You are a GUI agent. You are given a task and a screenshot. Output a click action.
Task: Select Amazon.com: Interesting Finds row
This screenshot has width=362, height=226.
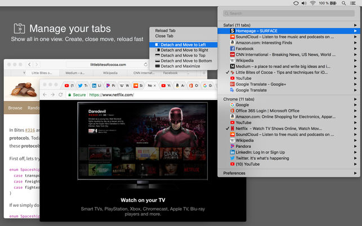(289, 43)
